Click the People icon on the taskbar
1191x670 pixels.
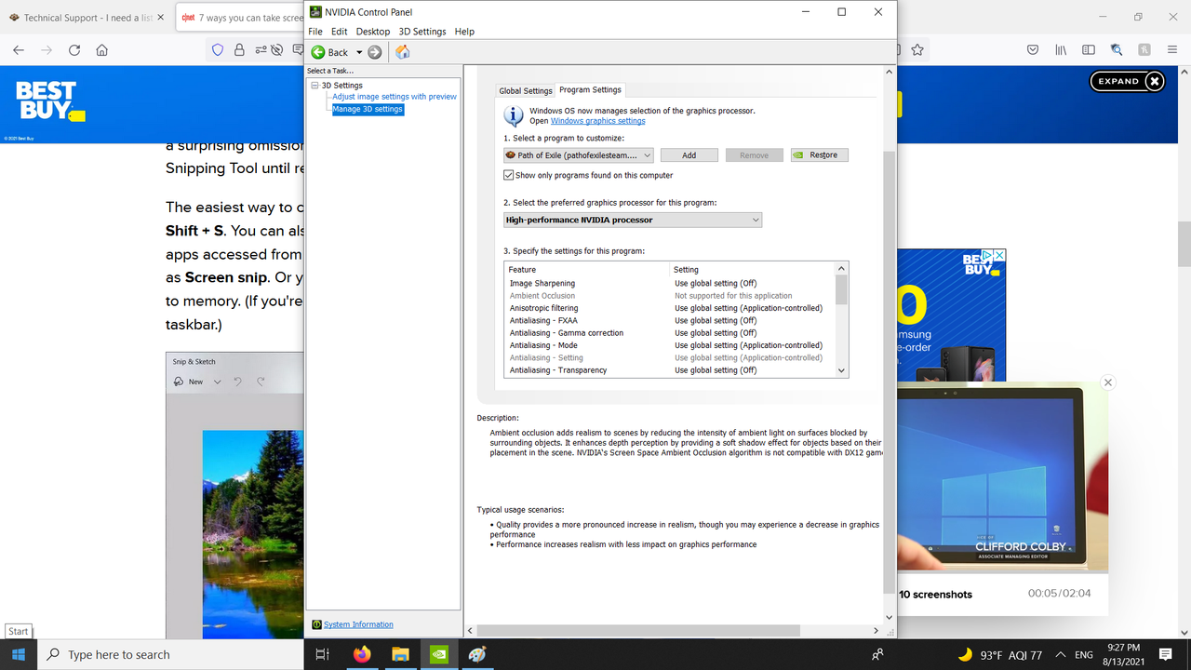pyautogui.click(x=877, y=654)
